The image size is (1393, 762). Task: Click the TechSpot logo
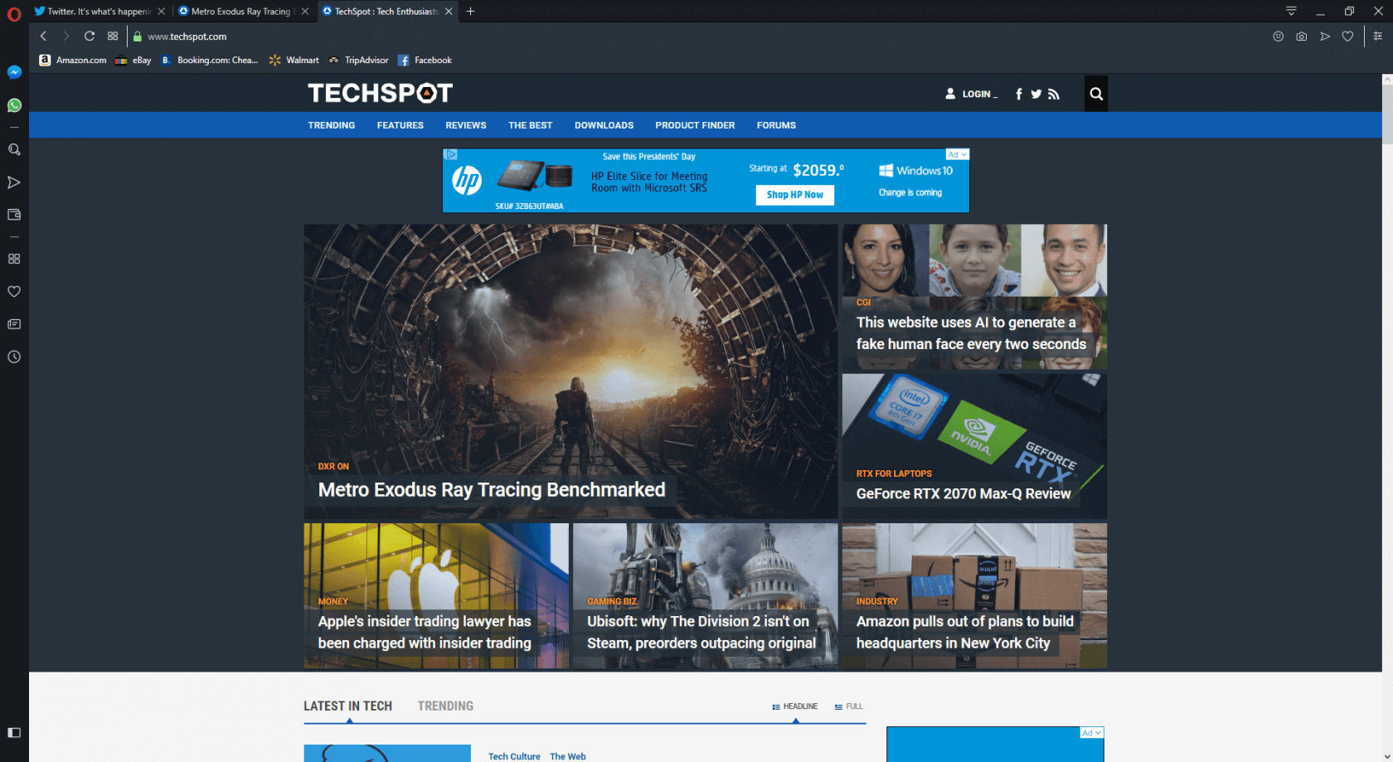[x=381, y=93]
